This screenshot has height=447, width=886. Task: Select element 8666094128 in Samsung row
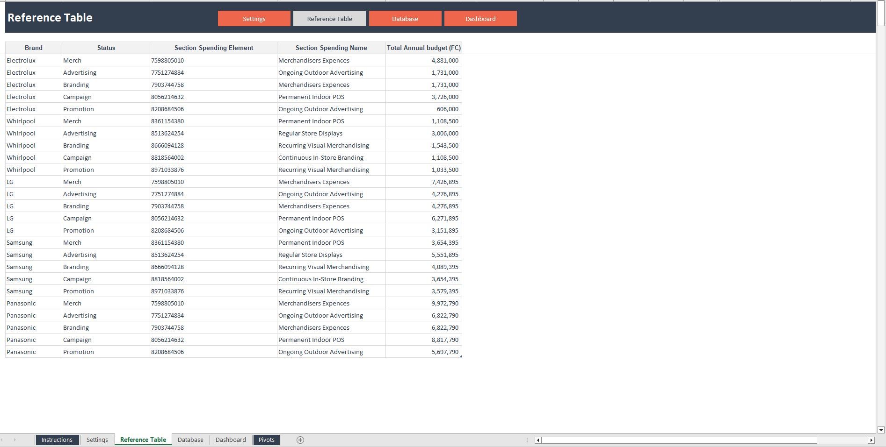[x=214, y=267]
